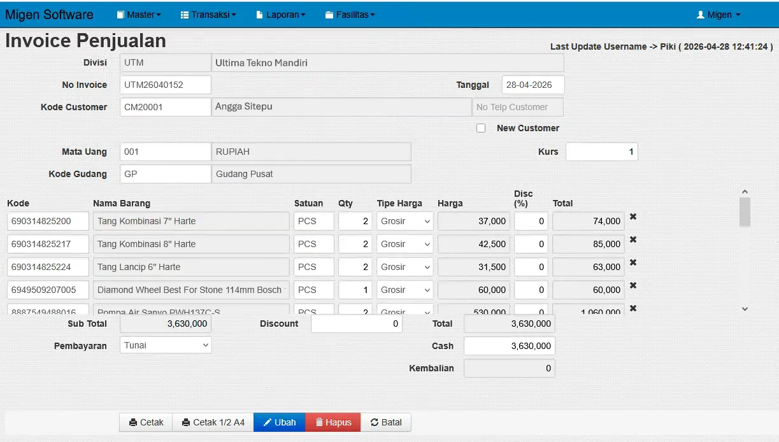Click Qty field for Diamond Wheel
The width and height of the screenshot is (779, 442).
coord(355,290)
